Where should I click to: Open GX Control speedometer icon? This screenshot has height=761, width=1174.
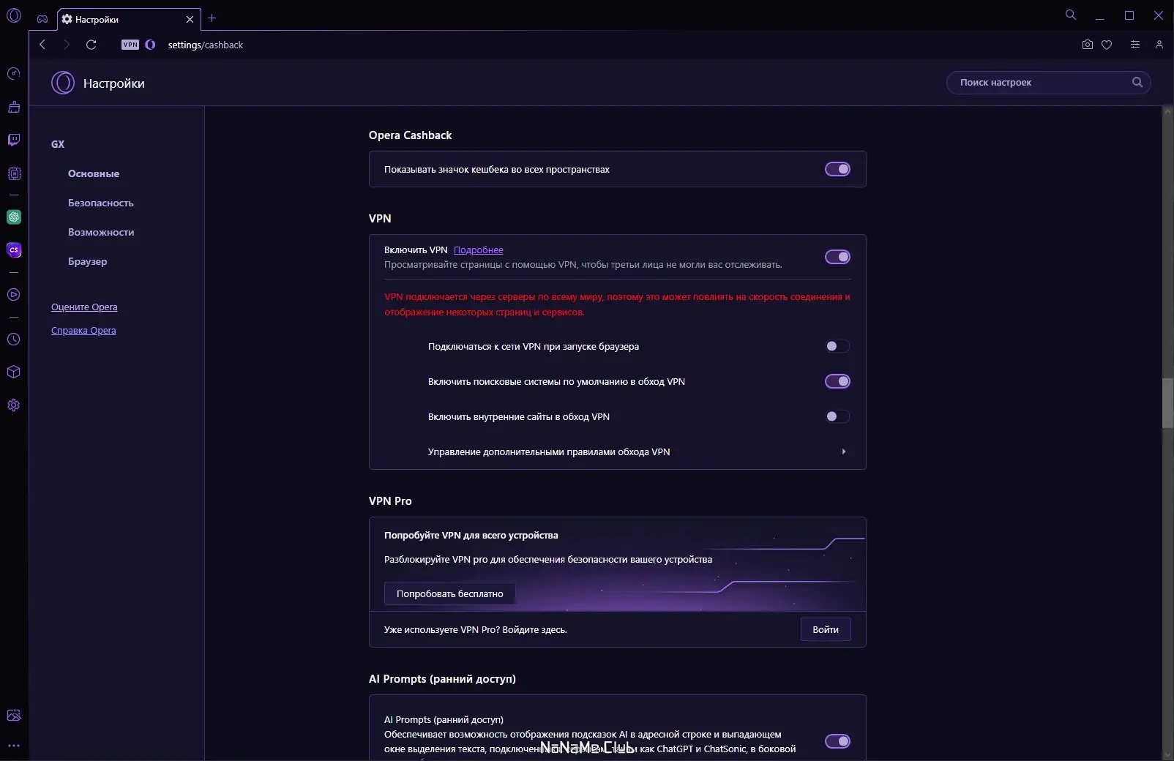[14, 74]
